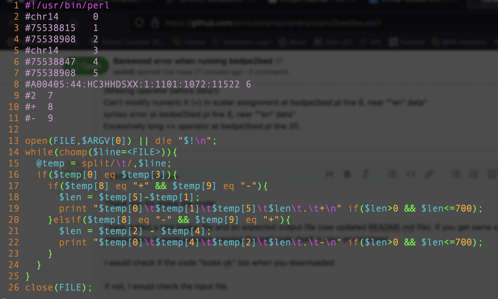Add a link using the chain icon
This screenshot has width=498, height=299.
[x=429, y=175]
